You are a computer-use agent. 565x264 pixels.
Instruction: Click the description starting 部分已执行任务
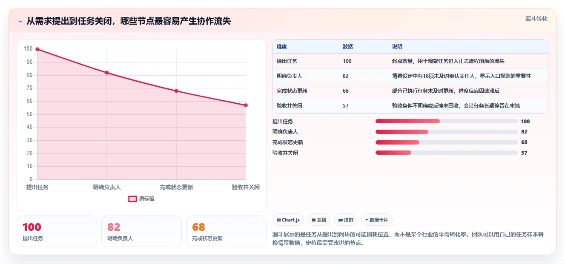(446, 91)
